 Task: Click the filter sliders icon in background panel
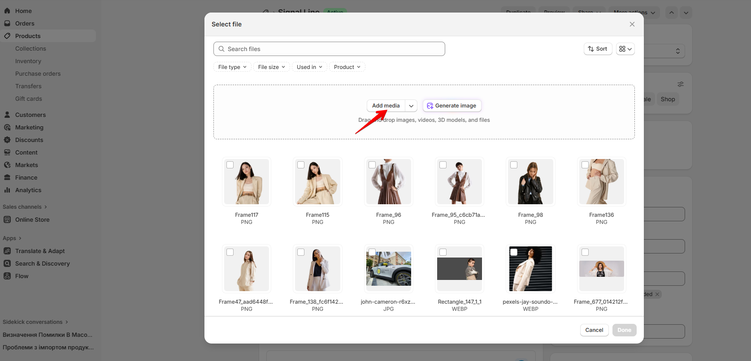681,84
